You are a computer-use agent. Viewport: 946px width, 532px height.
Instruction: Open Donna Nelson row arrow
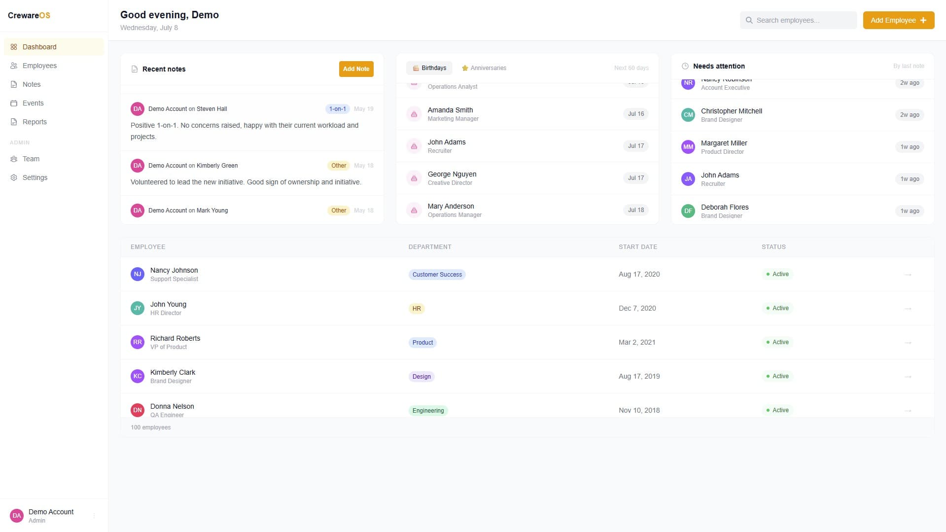pyautogui.click(x=908, y=411)
